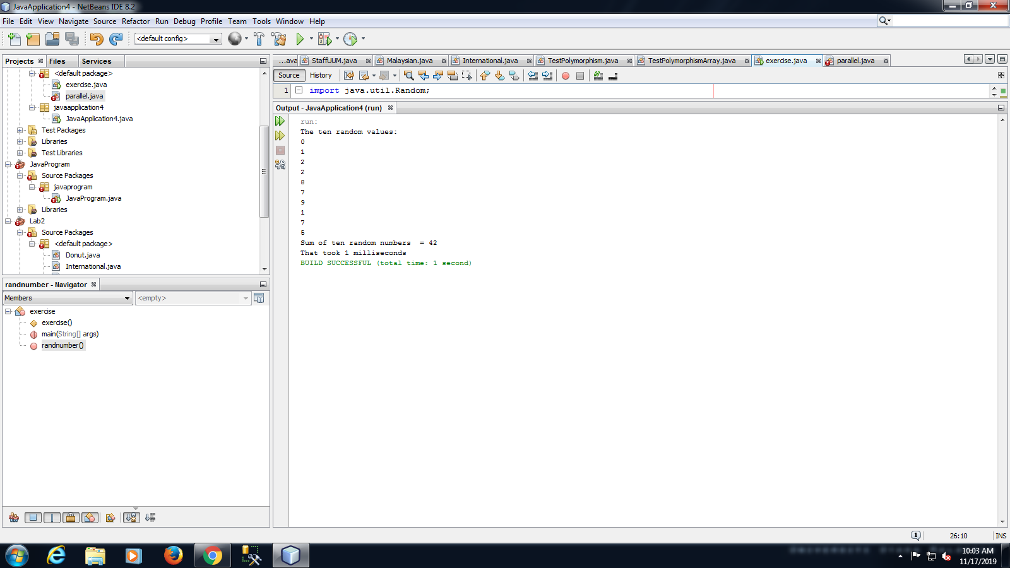
Task: Click the Uncomment lines editor icon
Action: click(613, 76)
